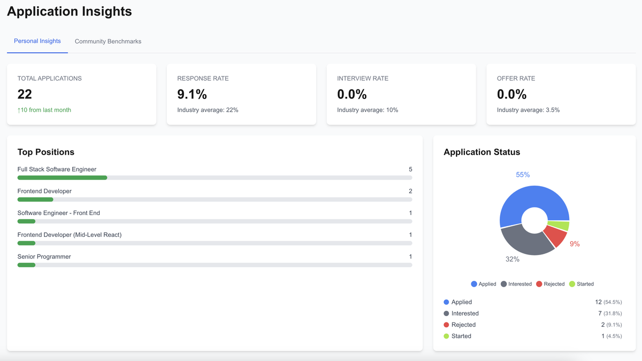Switch to the Community Benchmarks tab
Screen dimensions: 642x361
tap(108, 41)
